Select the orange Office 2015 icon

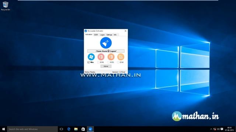pyautogui.click(x=111, y=57)
